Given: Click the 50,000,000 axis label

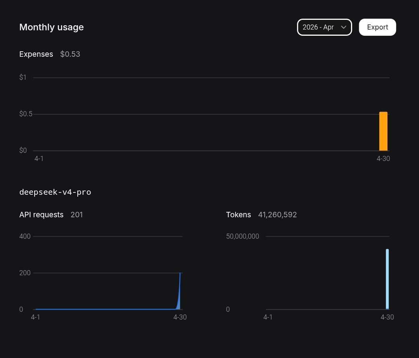Looking at the screenshot, I should click(x=243, y=236).
